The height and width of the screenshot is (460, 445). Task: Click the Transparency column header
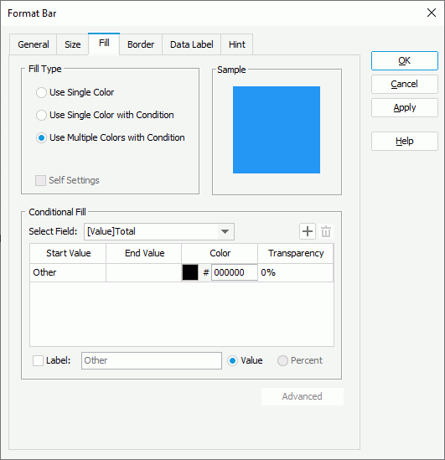(x=295, y=253)
